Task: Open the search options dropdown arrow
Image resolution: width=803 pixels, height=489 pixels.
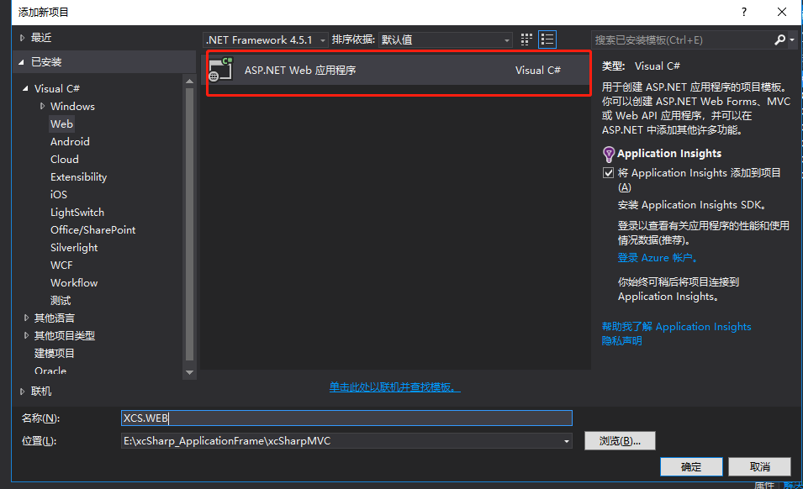Action: pyautogui.click(x=792, y=39)
